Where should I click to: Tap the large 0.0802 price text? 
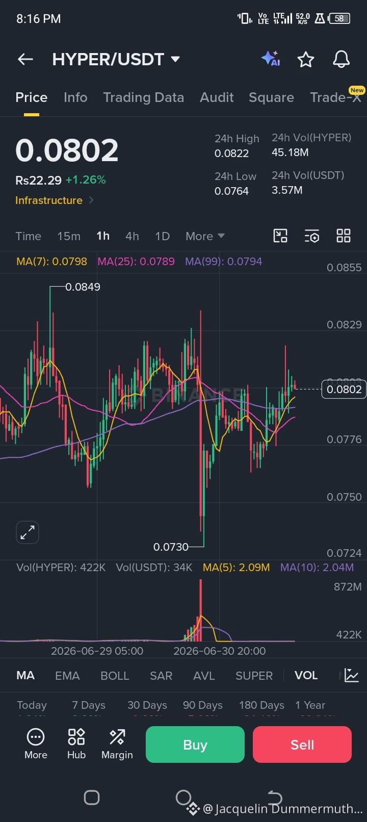[x=67, y=150]
